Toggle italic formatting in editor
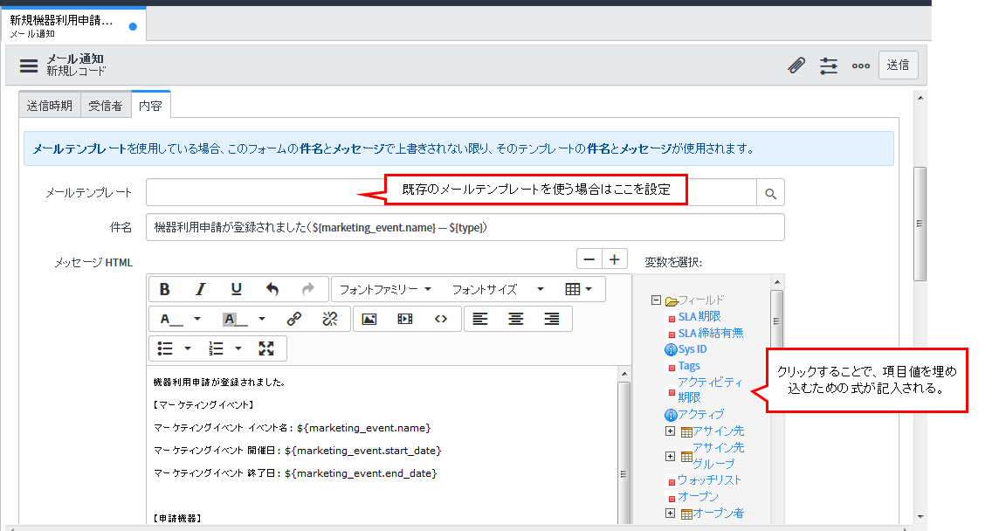Image resolution: width=999 pixels, height=531 pixels. pyautogui.click(x=200, y=289)
